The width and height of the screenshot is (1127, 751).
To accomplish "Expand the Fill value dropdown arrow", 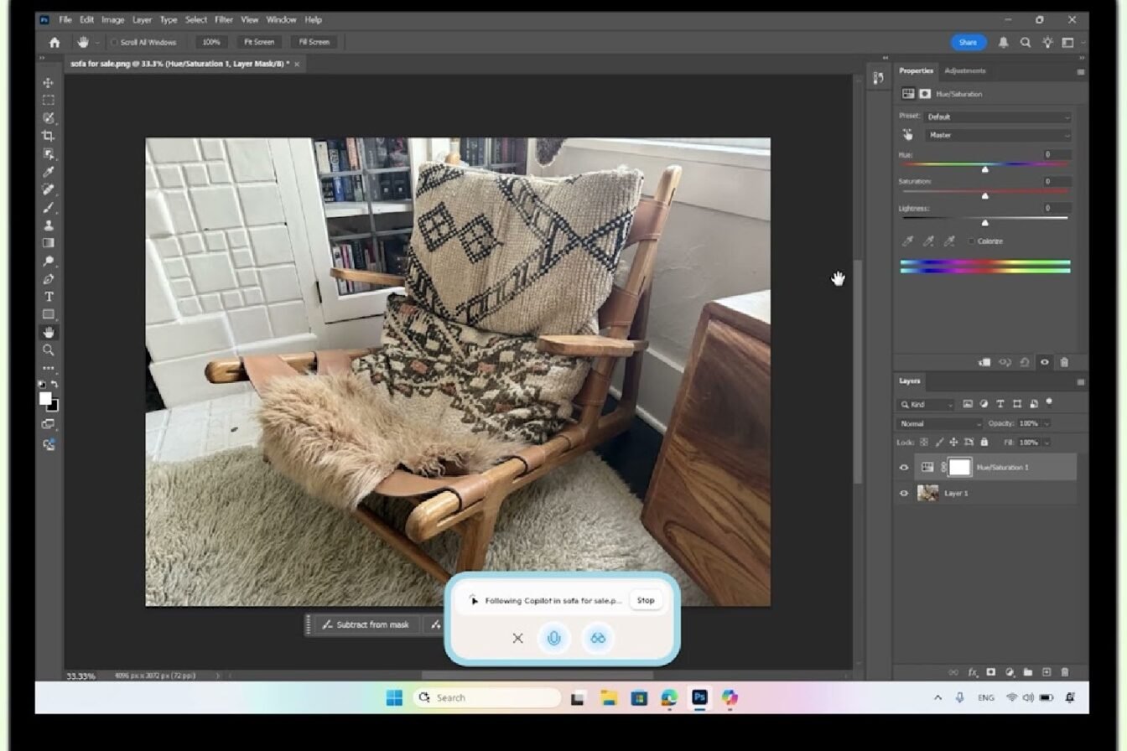I will point(1046,442).
